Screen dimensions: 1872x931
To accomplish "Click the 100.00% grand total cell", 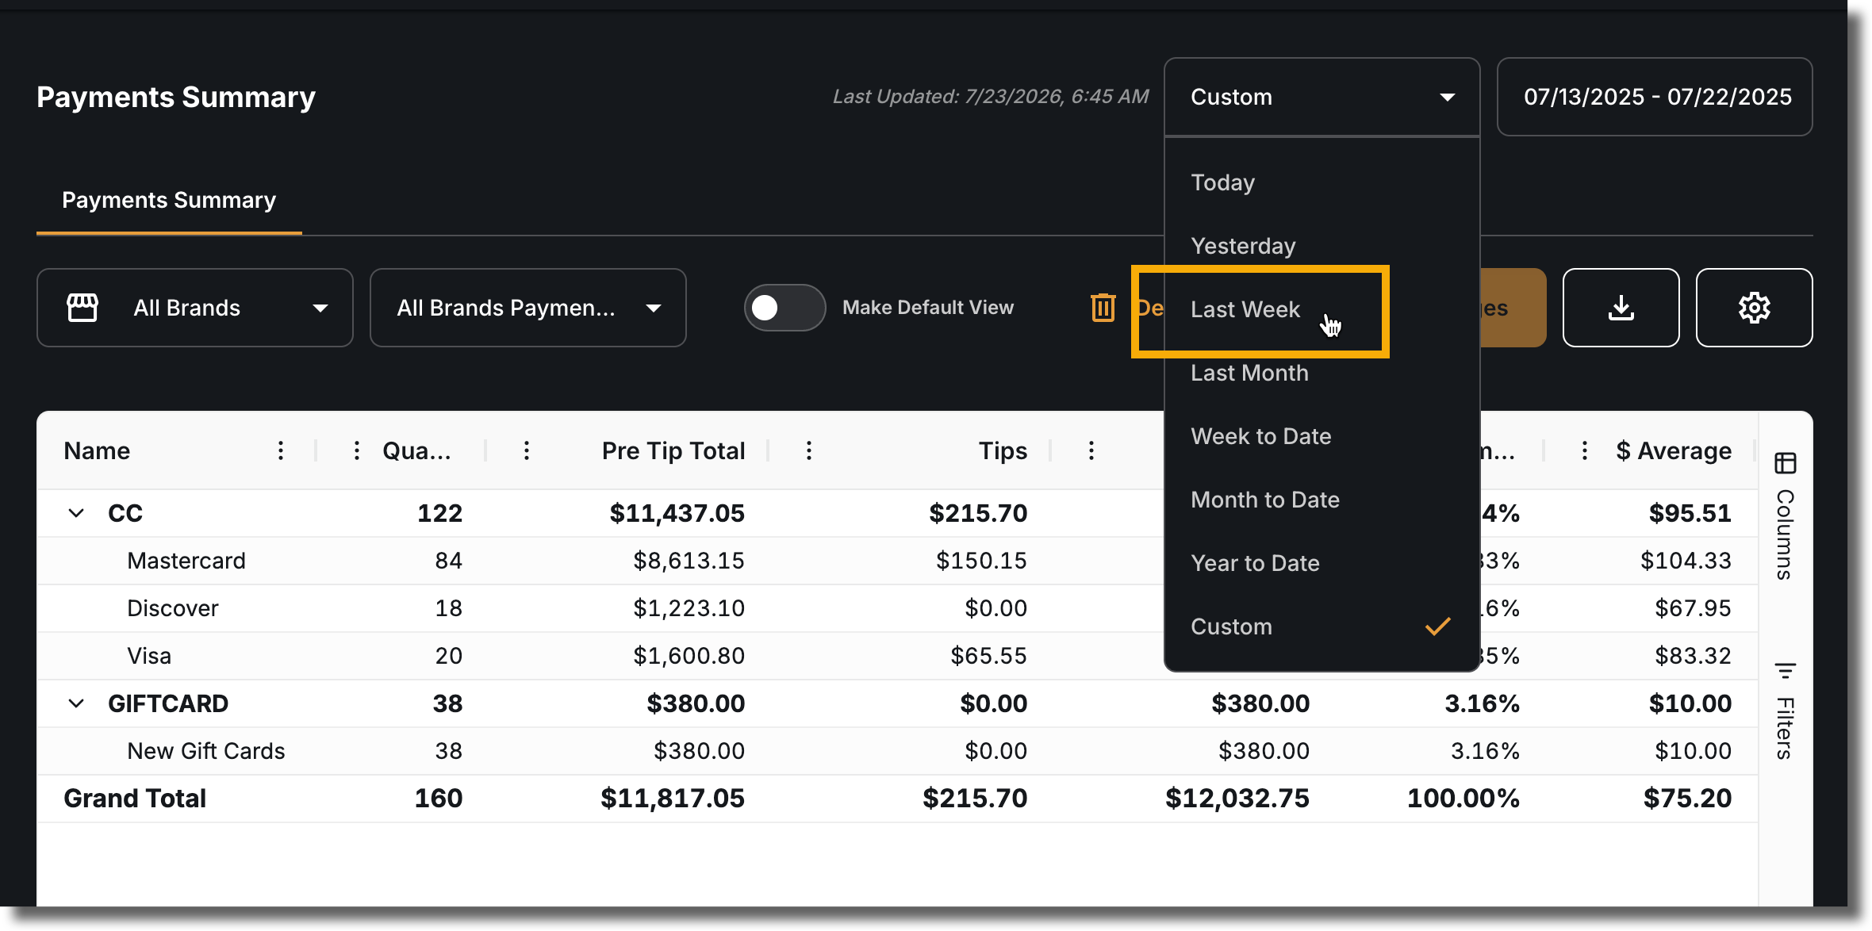I will click(1463, 799).
